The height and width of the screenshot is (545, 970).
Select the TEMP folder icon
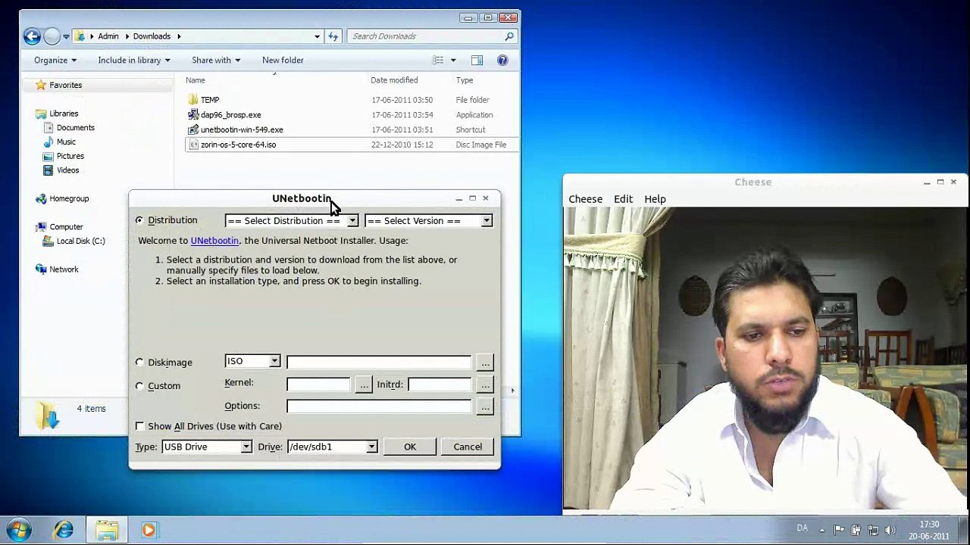pos(193,100)
